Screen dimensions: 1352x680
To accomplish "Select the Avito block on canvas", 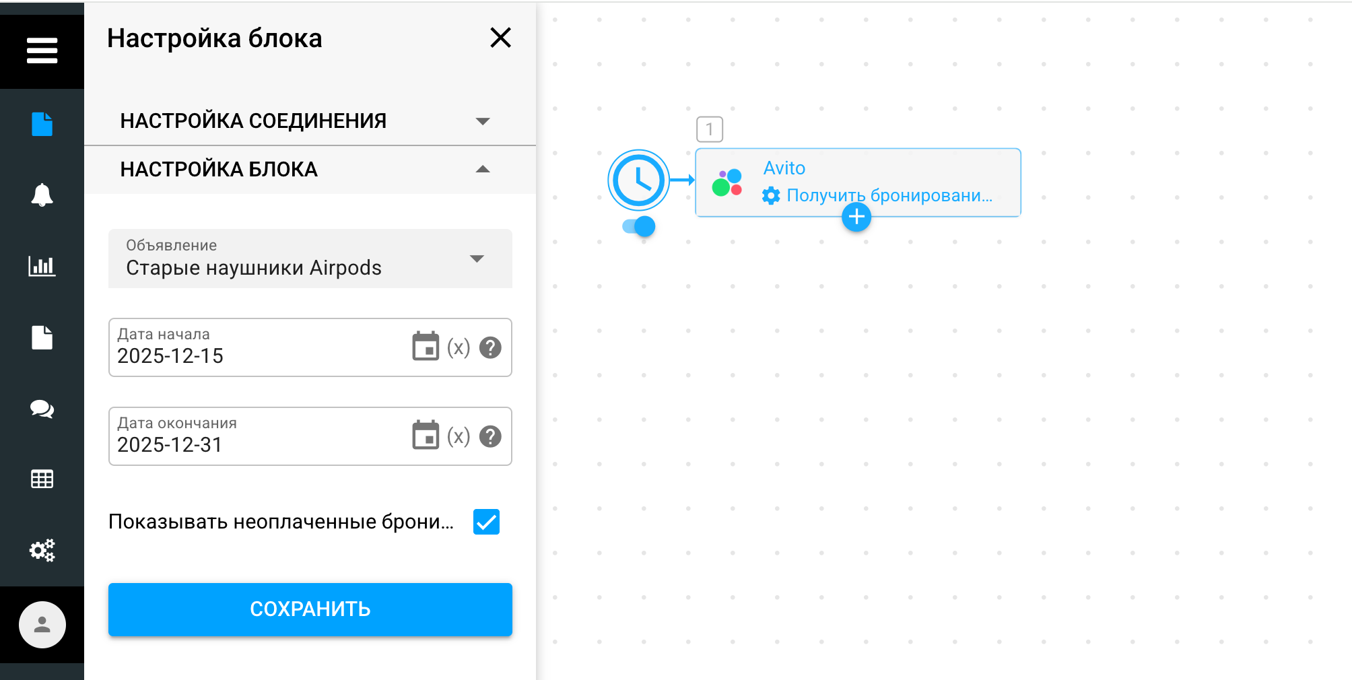I will tap(875, 176).
